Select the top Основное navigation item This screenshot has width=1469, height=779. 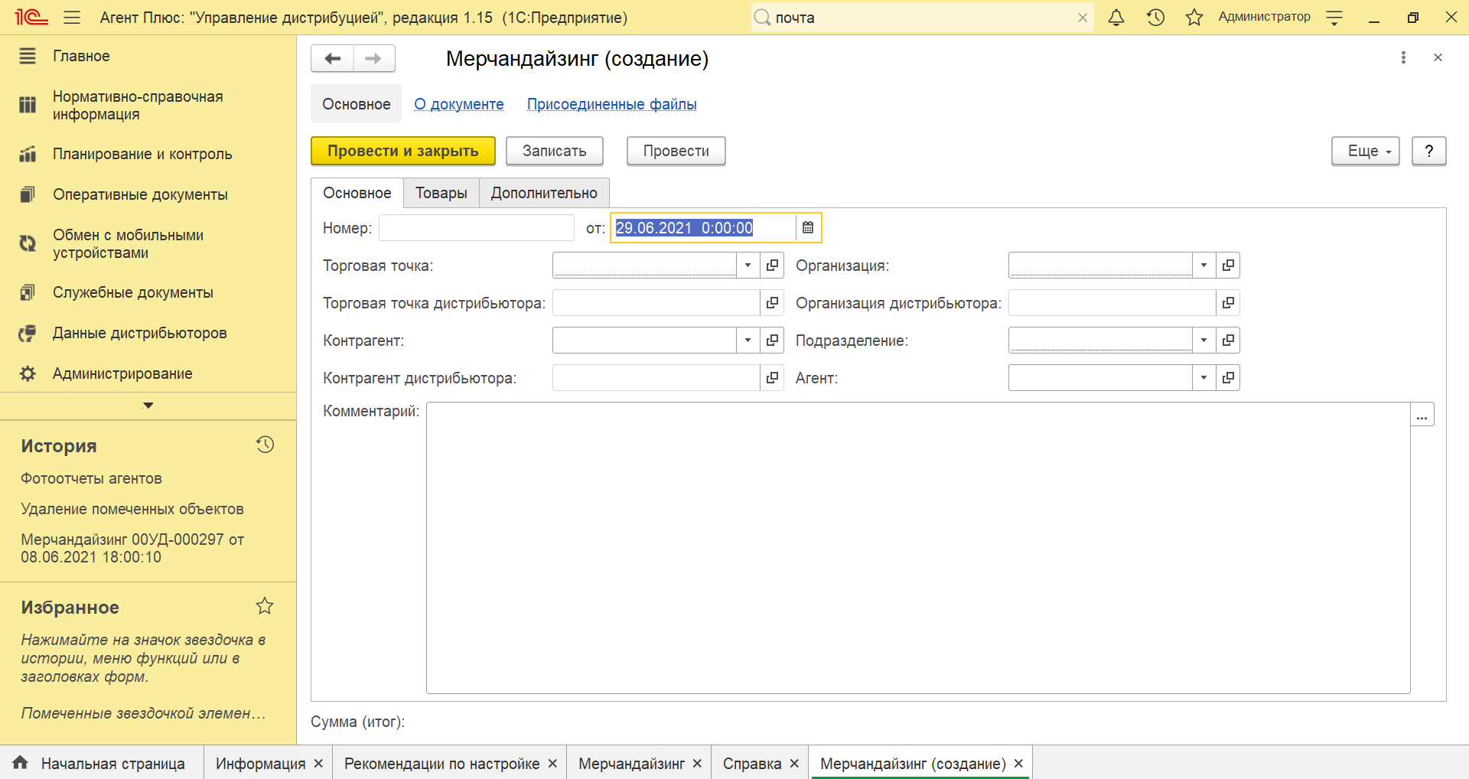coord(357,104)
